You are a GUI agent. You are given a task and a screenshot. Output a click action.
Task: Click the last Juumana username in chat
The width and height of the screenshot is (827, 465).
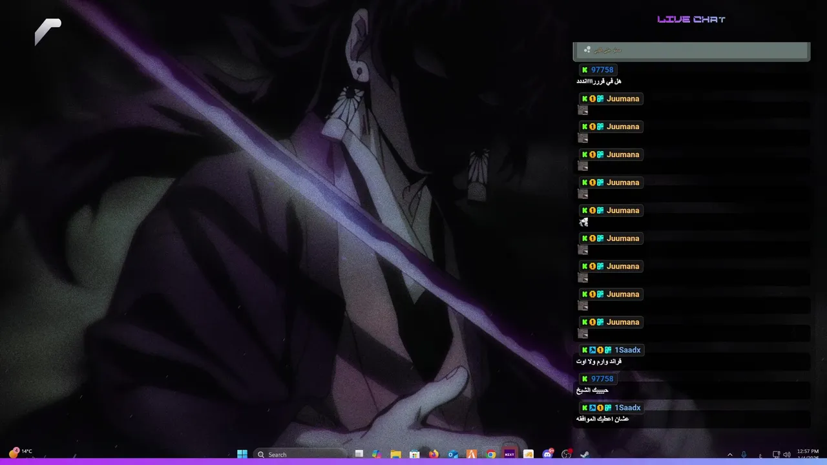623,322
